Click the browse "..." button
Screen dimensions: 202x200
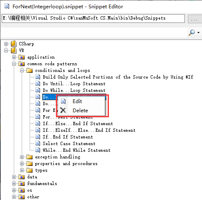[194, 18]
